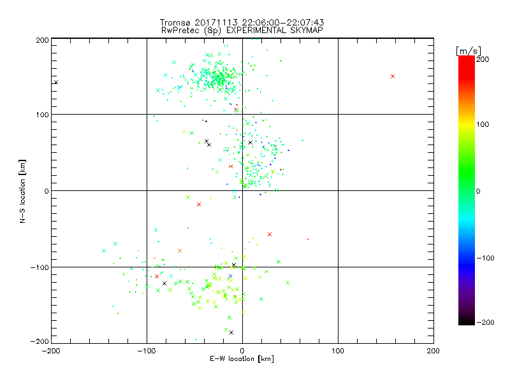Screen dimensions: 510x382
Task: Click the N-S axis tick label "0"
Action: point(47,191)
